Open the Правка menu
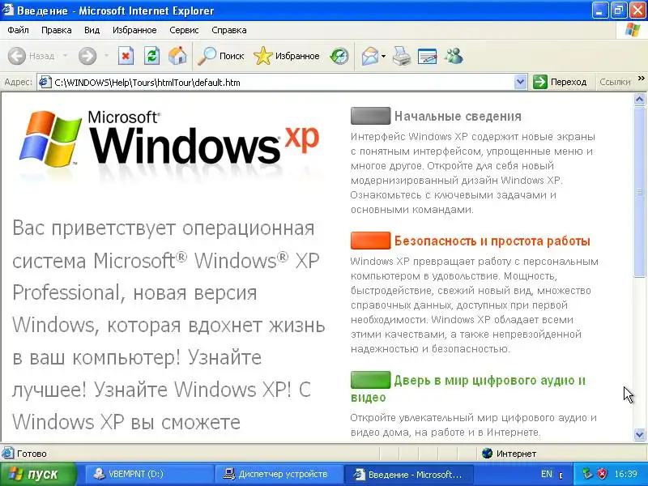 click(56, 30)
